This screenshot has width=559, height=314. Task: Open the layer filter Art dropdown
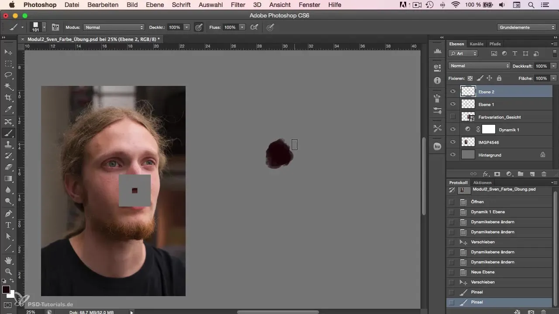pos(463,54)
